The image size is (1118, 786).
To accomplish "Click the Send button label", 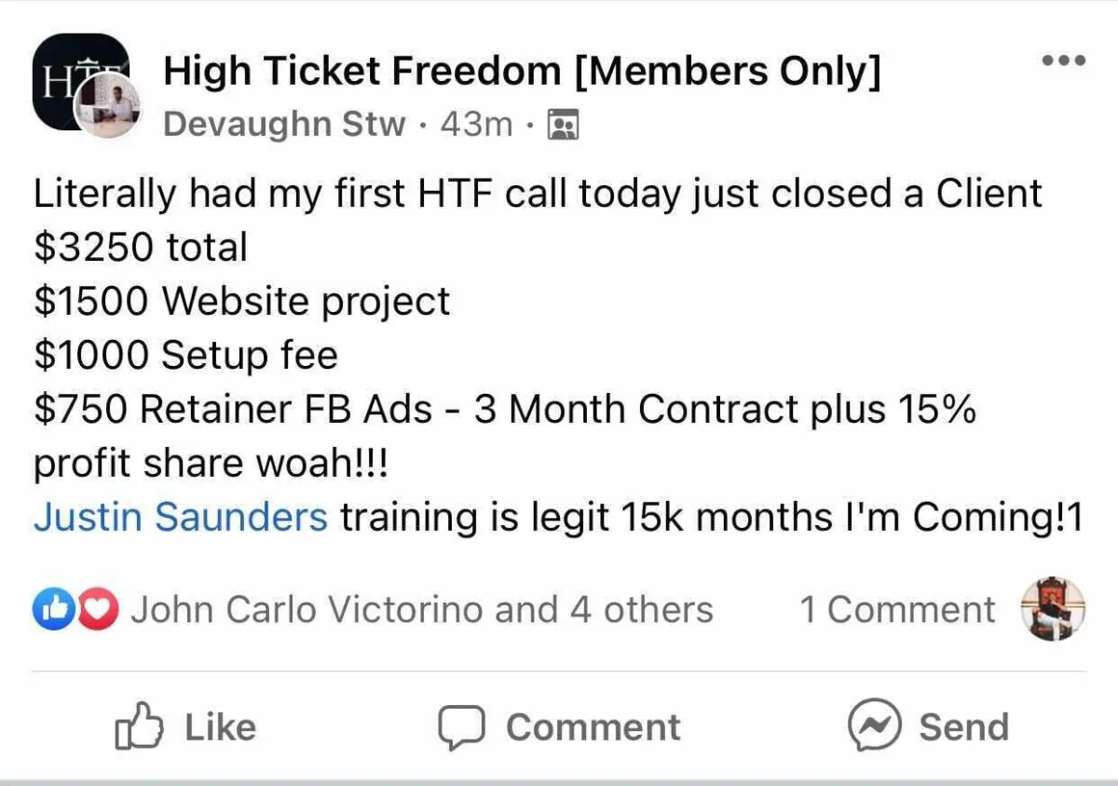I will pyautogui.click(x=964, y=727).
